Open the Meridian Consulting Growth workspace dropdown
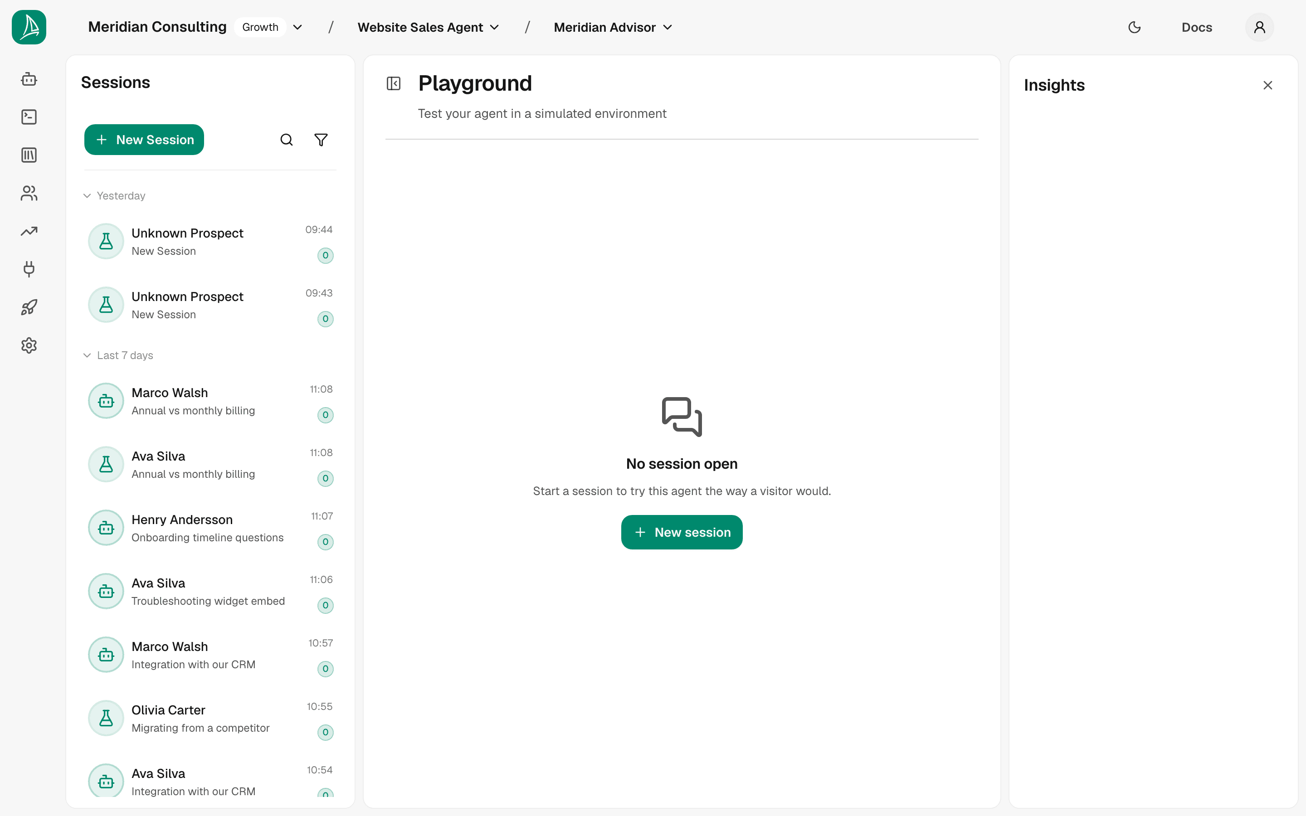 pyautogui.click(x=195, y=27)
